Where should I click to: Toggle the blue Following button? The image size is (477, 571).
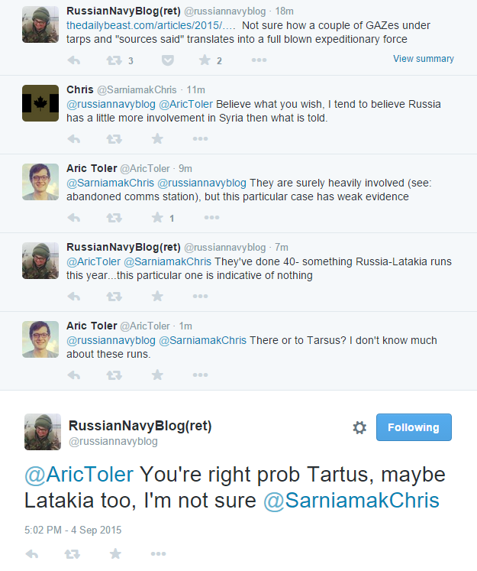[414, 427]
